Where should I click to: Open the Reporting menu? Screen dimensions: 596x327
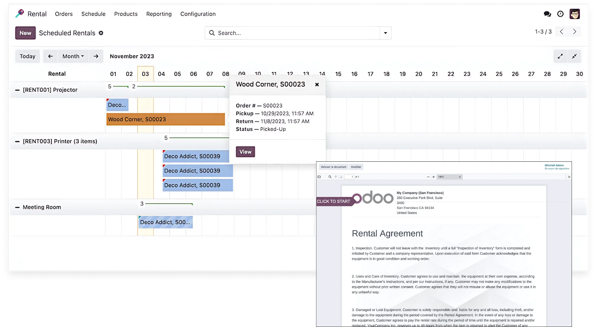(x=159, y=14)
